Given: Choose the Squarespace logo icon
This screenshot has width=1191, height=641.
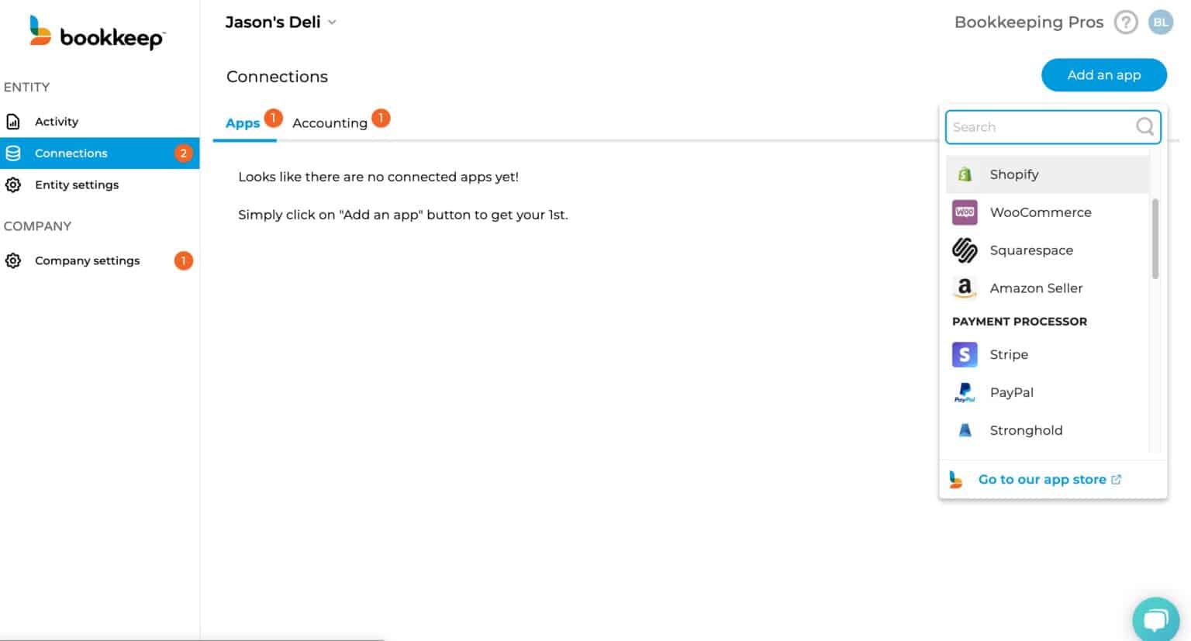Looking at the screenshot, I should click(x=965, y=250).
